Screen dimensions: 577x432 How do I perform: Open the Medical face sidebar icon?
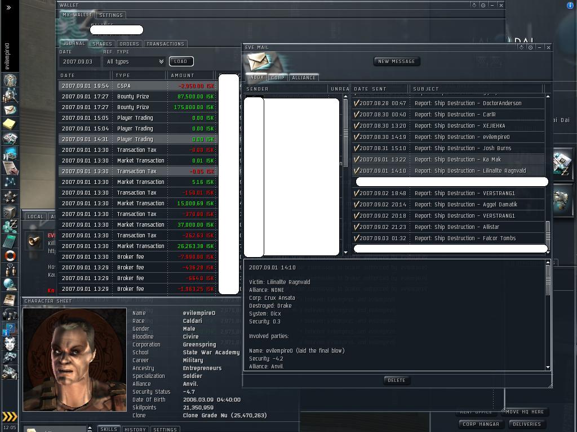point(10,344)
